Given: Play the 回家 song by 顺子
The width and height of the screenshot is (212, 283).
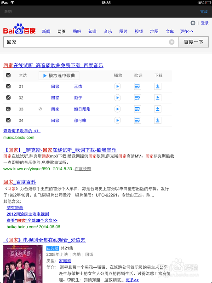Looking at the screenshot, I should point(117,98).
